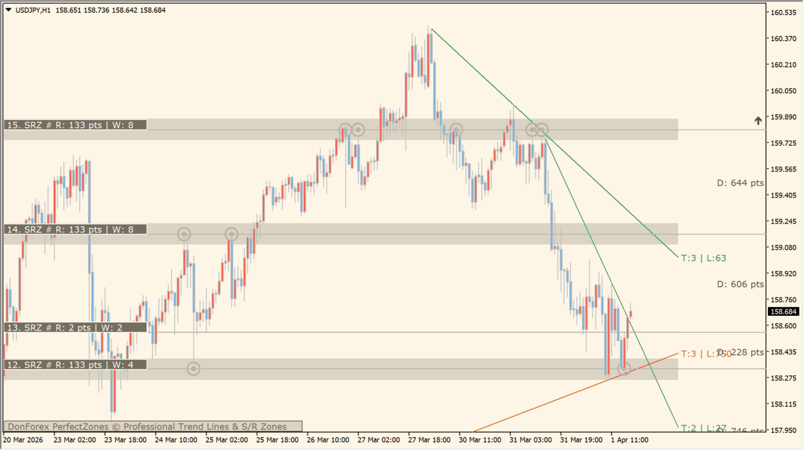The width and height of the screenshot is (804, 450).
Task: Click the current price tag 158.684
Action: click(x=783, y=312)
